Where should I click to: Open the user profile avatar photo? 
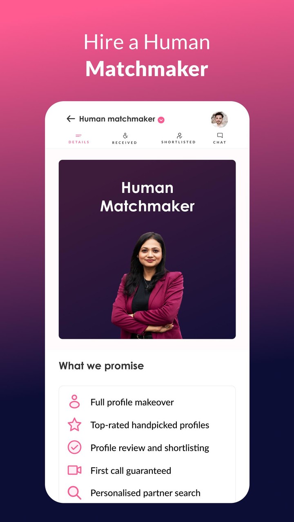(x=219, y=119)
